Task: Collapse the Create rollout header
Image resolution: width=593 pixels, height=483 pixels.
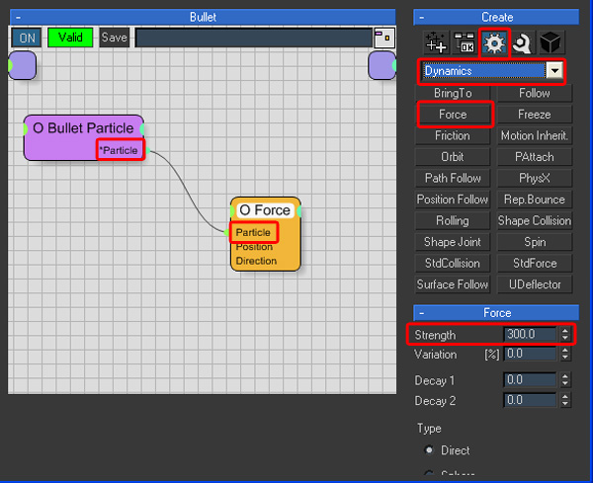Action: [x=496, y=17]
